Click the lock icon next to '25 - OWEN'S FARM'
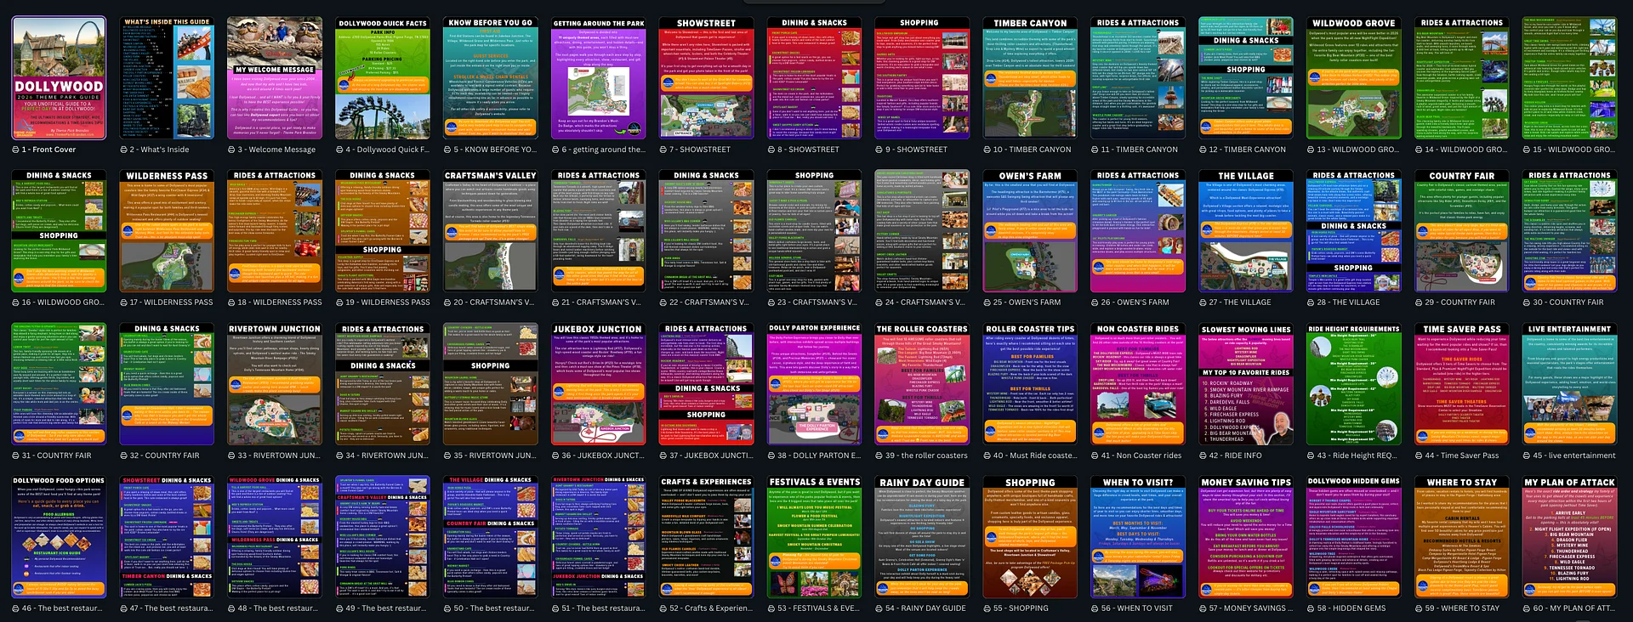The image size is (1633, 622). point(987,303)
